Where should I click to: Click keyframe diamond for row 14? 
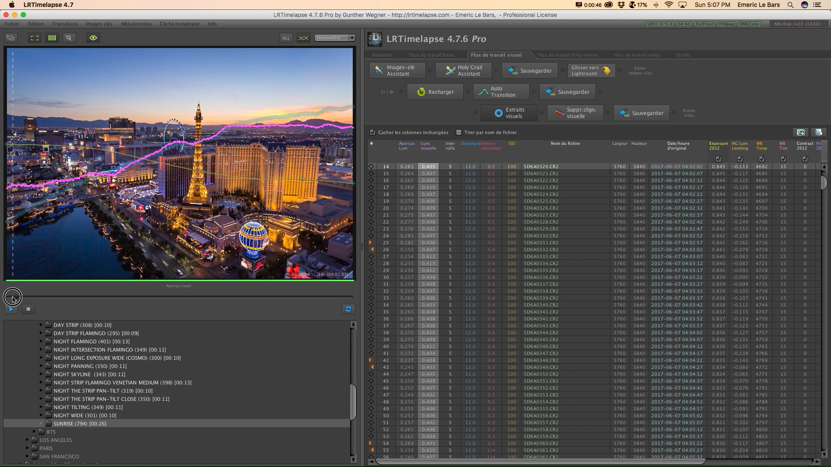(x=371, y=166)
